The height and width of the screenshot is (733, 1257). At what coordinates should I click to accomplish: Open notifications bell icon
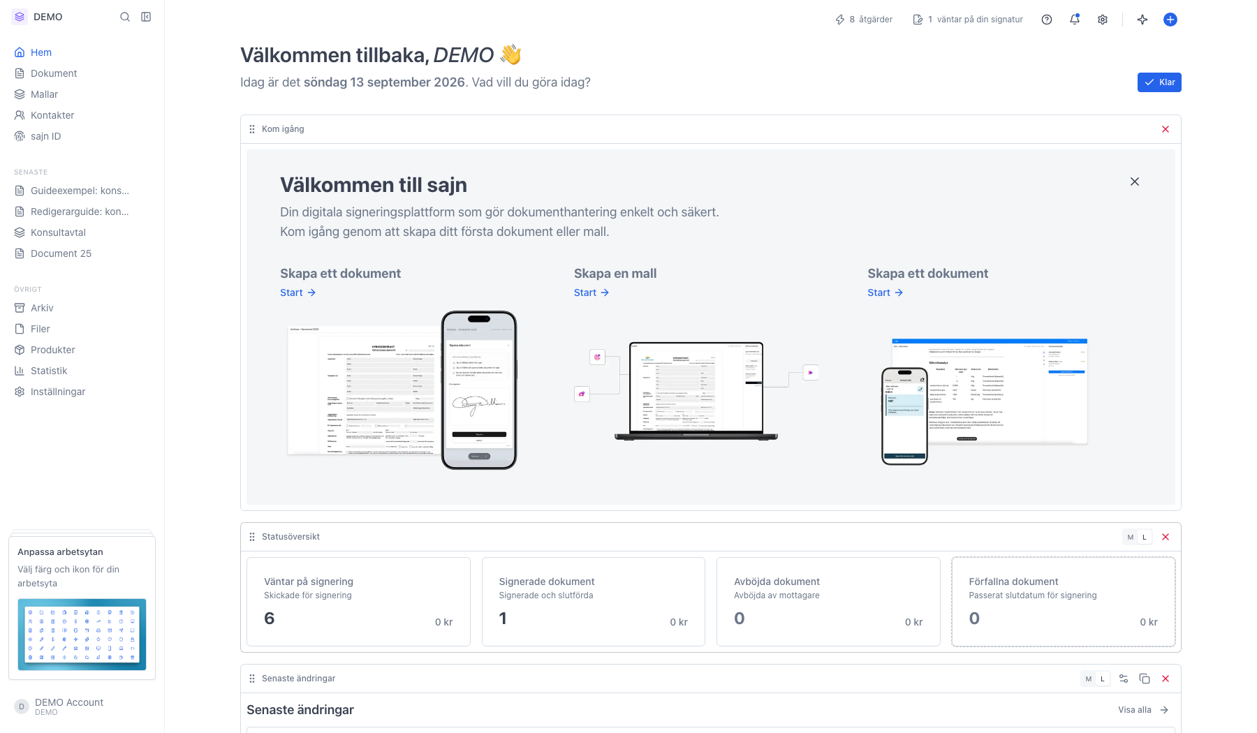pos(1075,20)
